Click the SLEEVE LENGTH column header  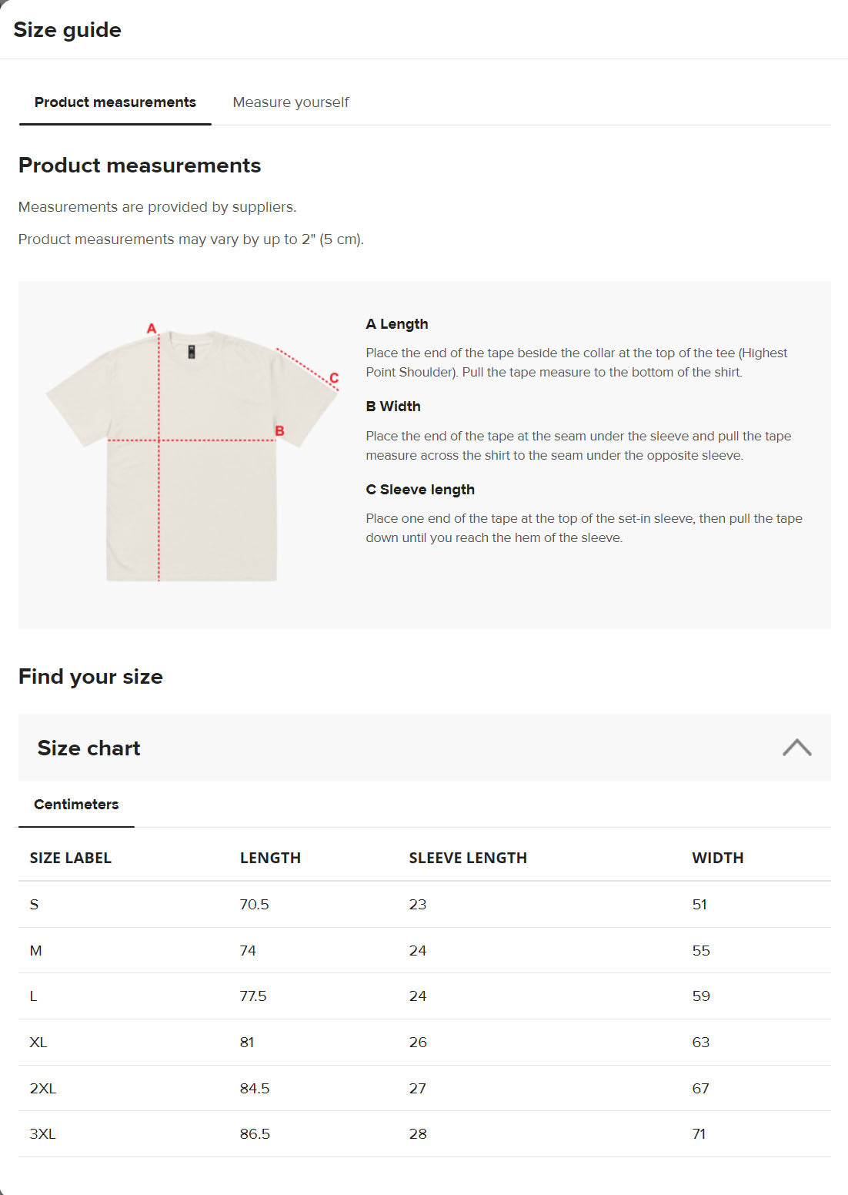coord(468,857)
